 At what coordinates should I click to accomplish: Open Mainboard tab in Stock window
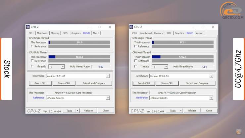(42, 33)
